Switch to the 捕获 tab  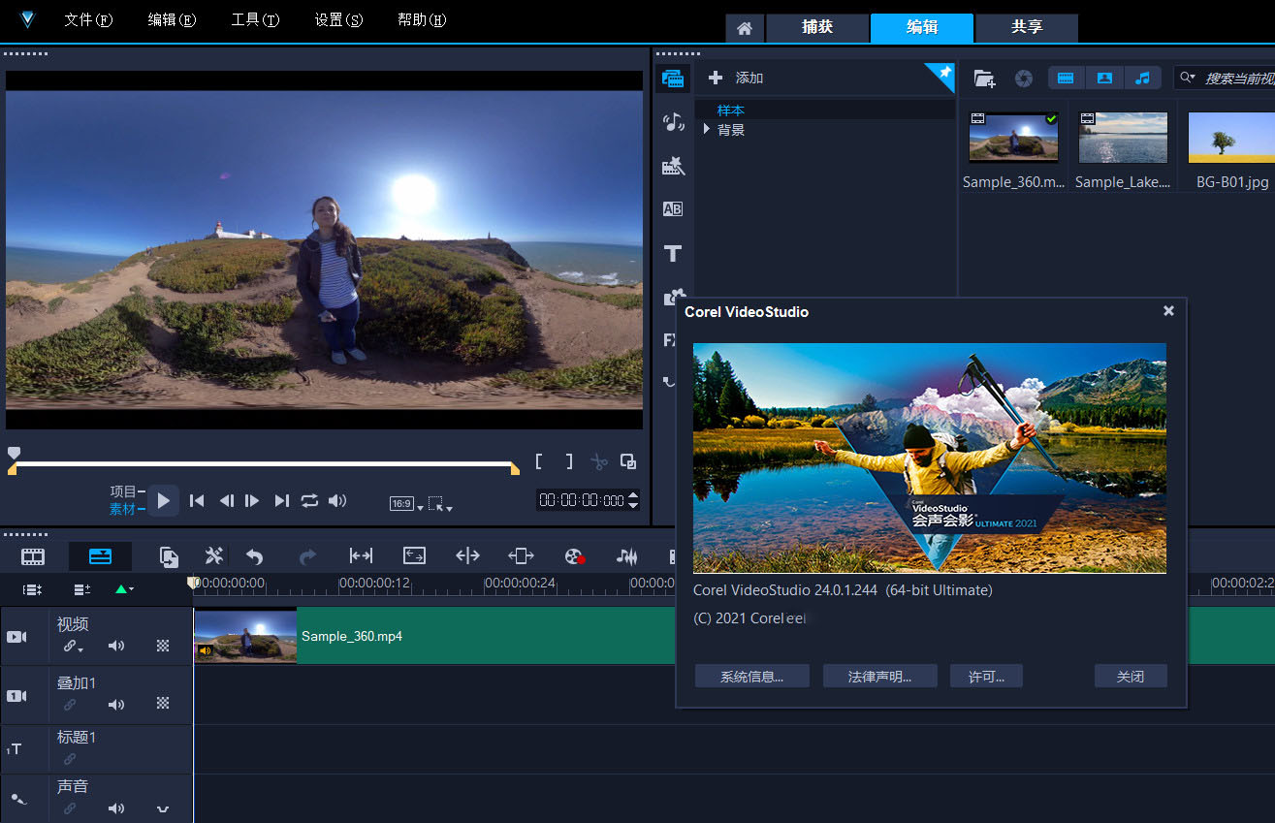817,28
